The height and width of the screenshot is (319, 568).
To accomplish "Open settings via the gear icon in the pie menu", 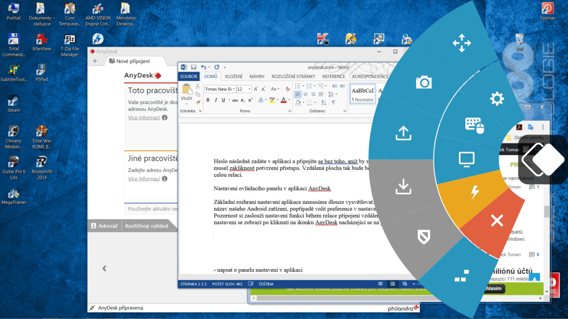I will click(496, 99).
